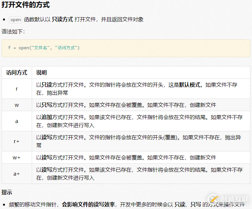This screenshot has width=252, height=209.
Task: Select the w access mode cell
Action: coord(17,105)
